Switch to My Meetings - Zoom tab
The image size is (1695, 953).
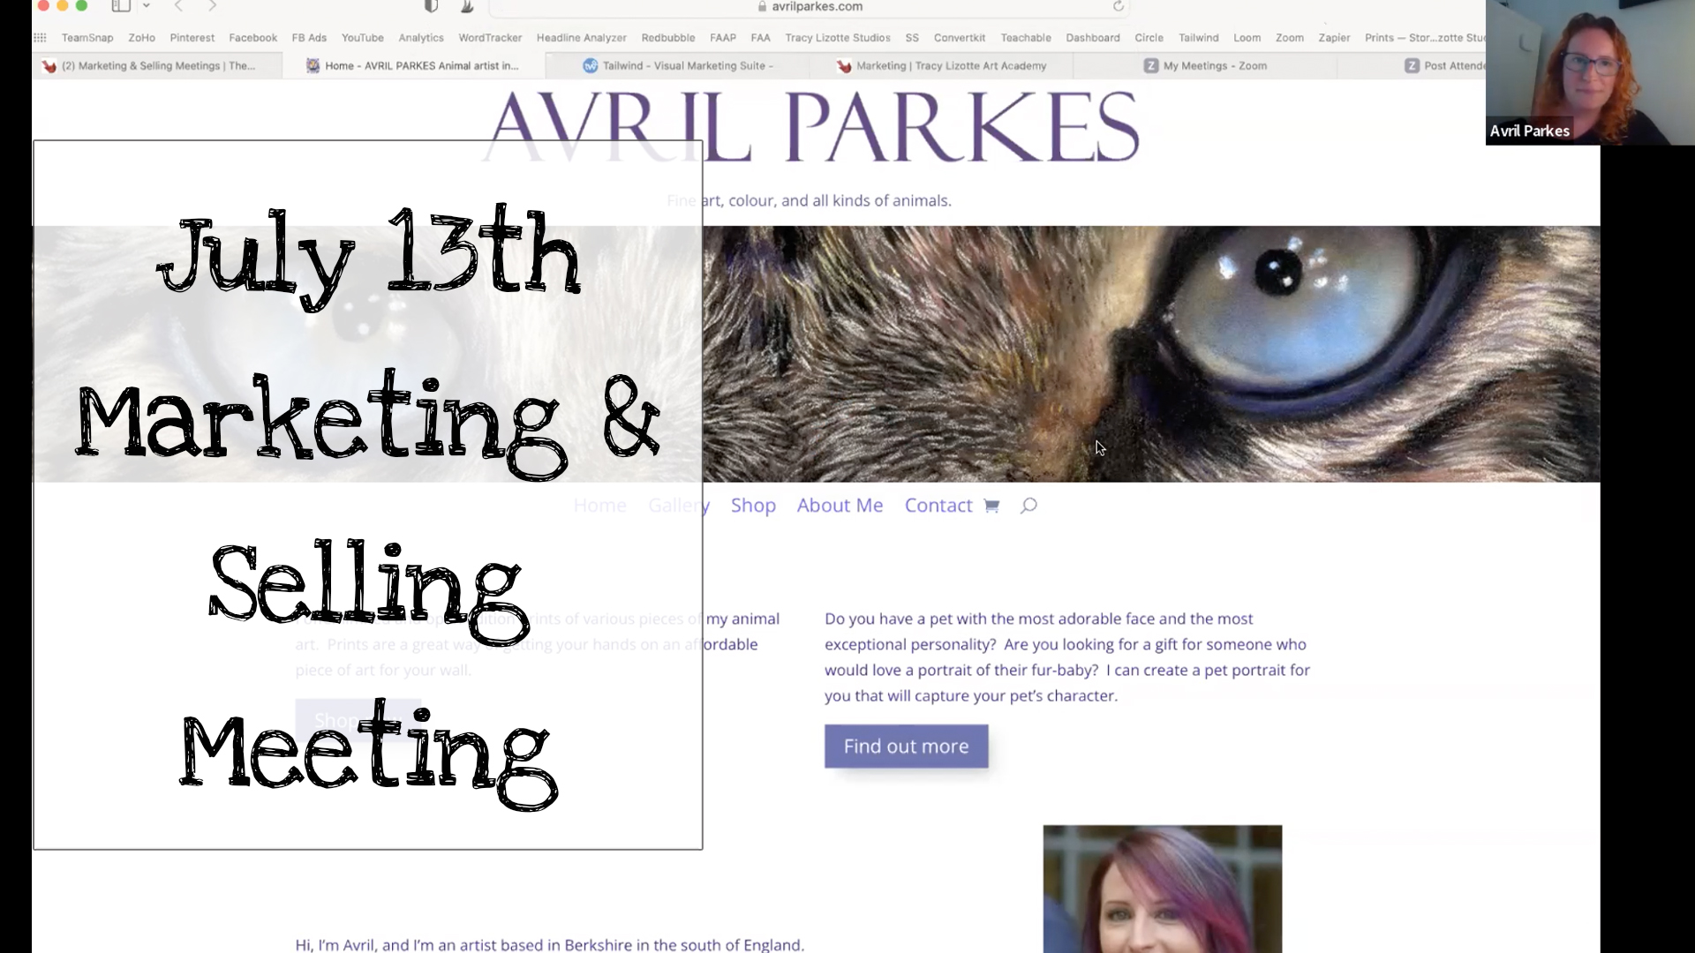[1205, 66]
